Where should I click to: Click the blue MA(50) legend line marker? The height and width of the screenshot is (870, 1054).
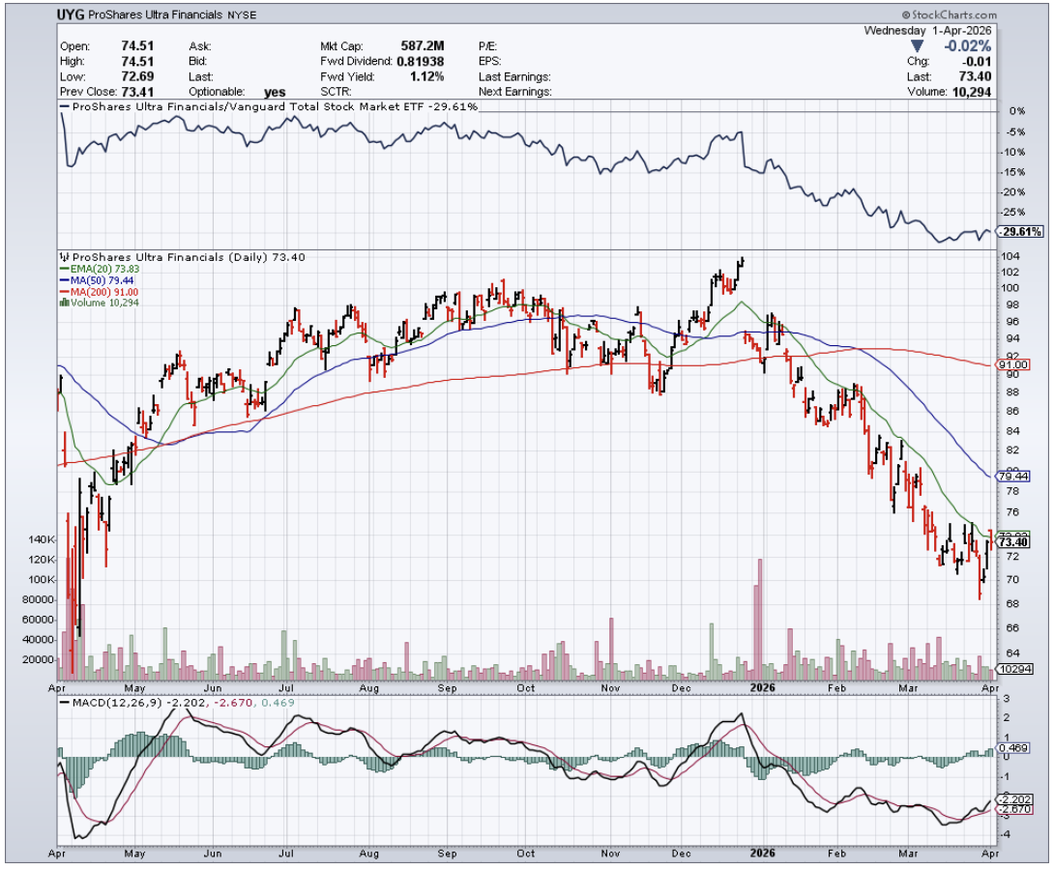[x=63, y=279]
